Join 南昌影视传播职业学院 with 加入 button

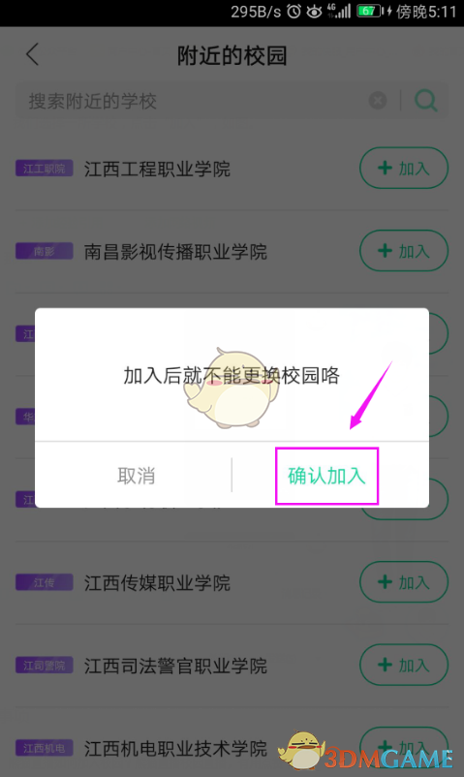(404, 251)
